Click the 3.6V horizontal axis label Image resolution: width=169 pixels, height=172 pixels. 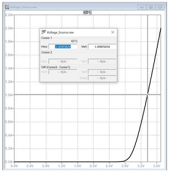click(157, 166)
